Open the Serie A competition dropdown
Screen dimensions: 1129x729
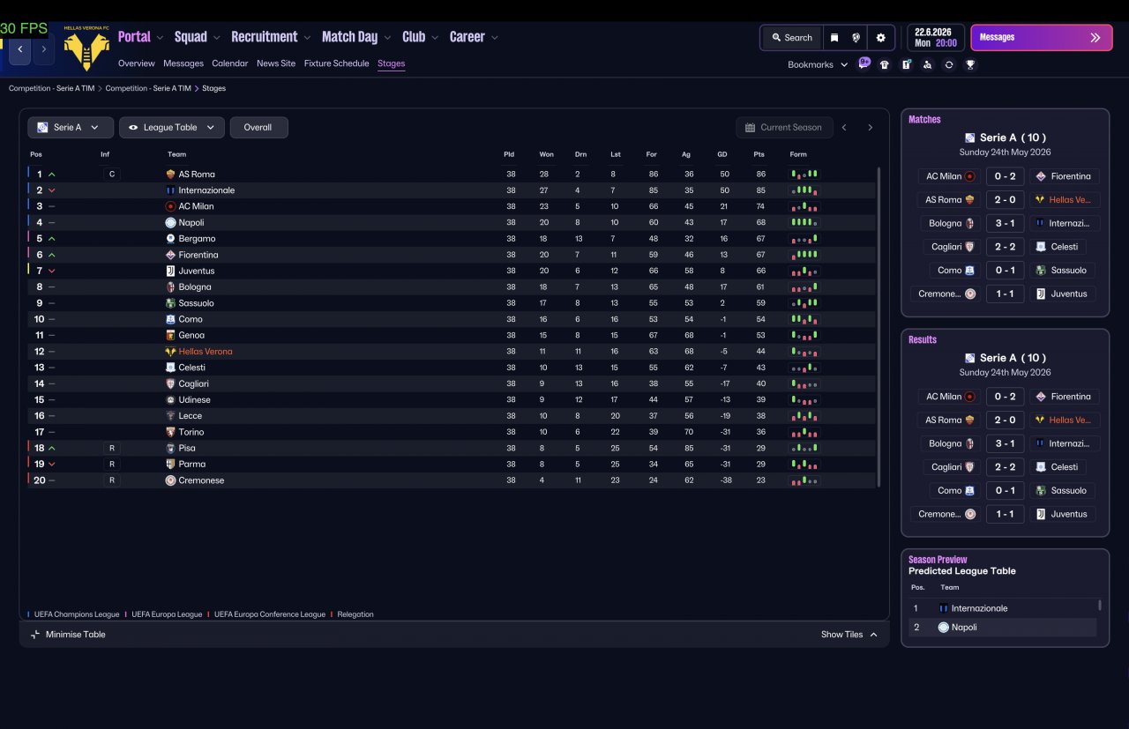pos(71,128)
